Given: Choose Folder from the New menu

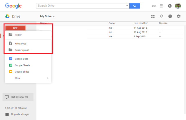Looking at the screenshot, I should tap(28, 35).
